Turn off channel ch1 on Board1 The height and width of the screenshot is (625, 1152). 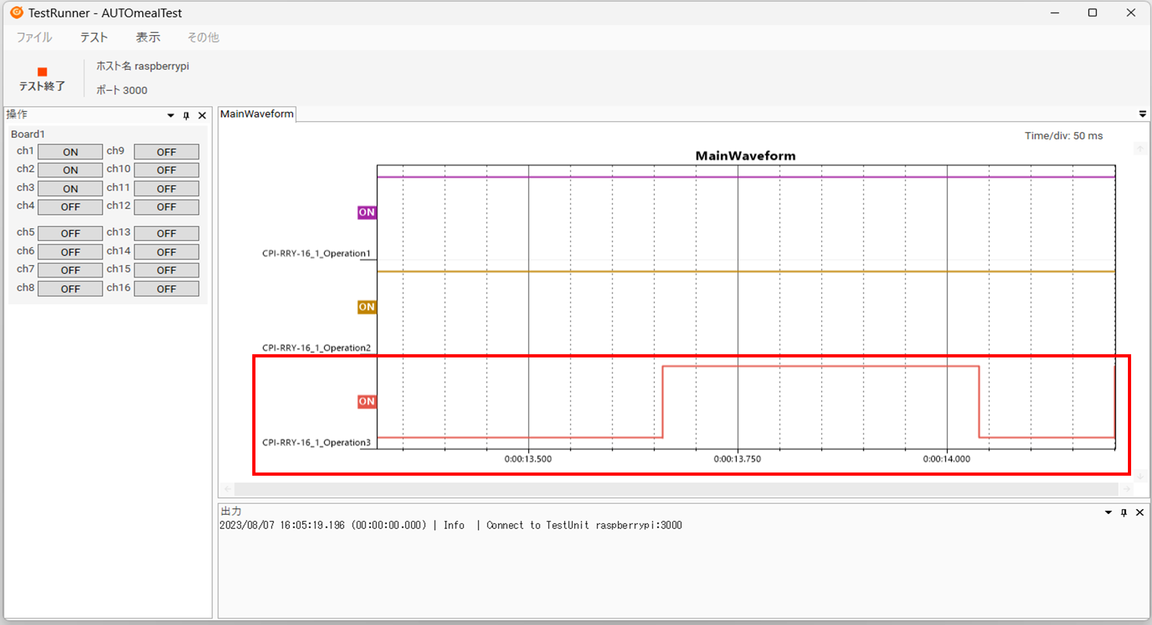pyautogui.click(x=70, y=151)
